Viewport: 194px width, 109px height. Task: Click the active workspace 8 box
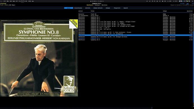pos(22,1)
